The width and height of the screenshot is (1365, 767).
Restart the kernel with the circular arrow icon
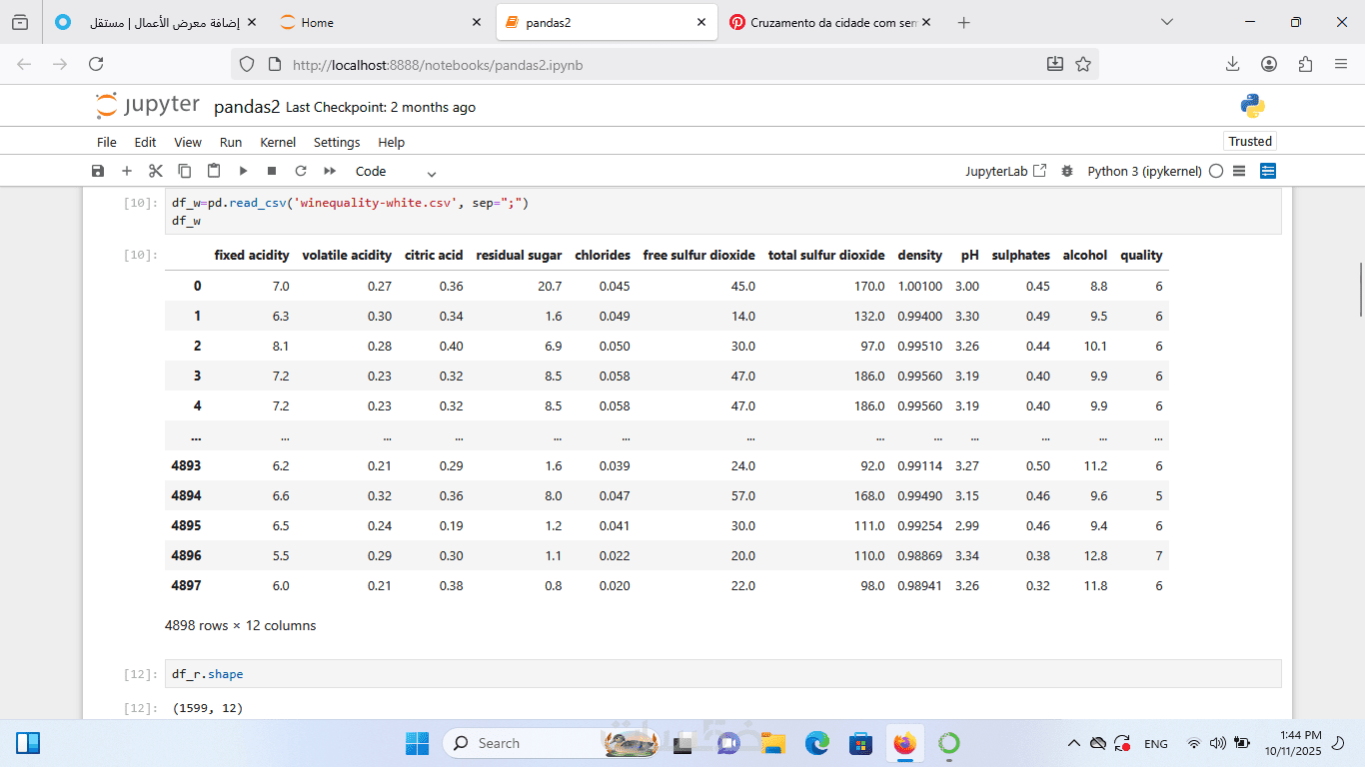[301, 171]
